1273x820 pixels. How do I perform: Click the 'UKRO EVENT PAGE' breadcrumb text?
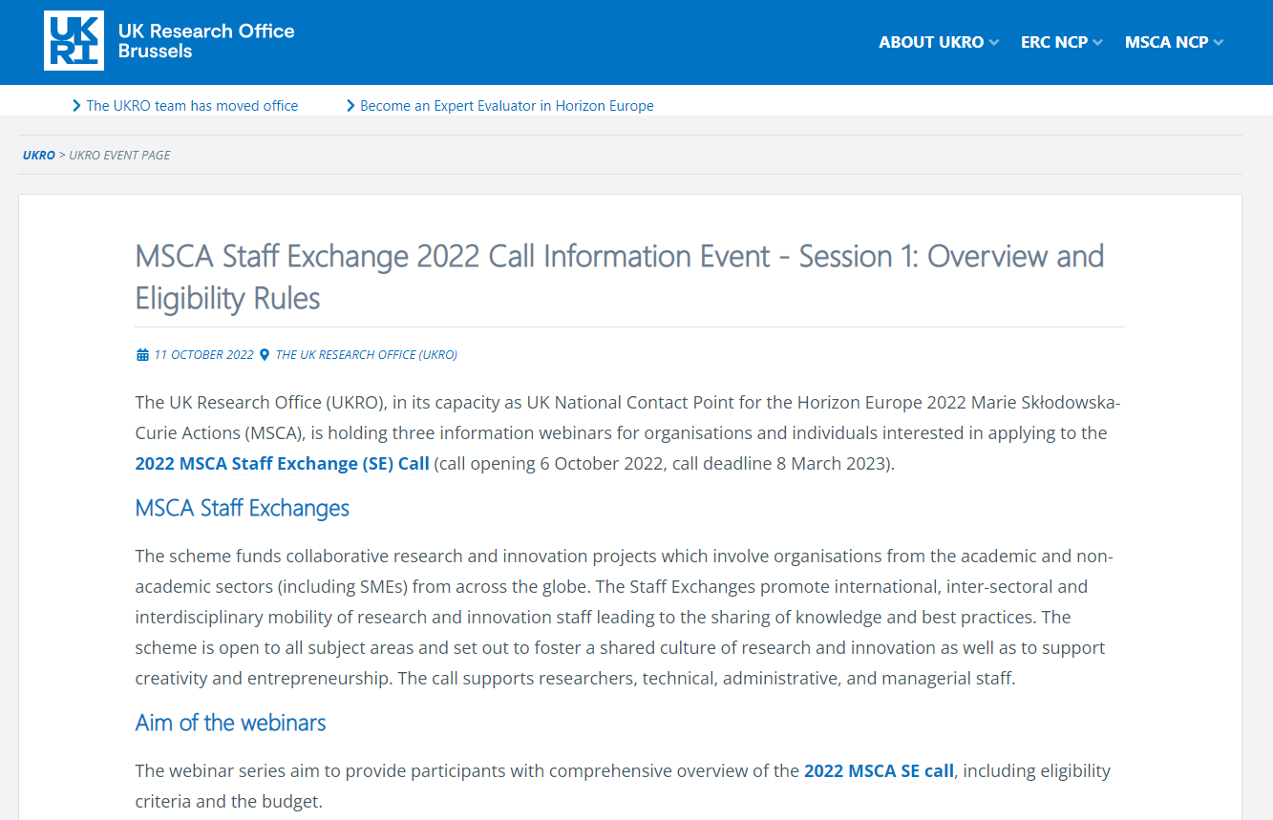pyautogui.click(x=119, y=155)
